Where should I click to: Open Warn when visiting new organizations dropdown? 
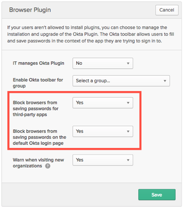click(103, 160)
